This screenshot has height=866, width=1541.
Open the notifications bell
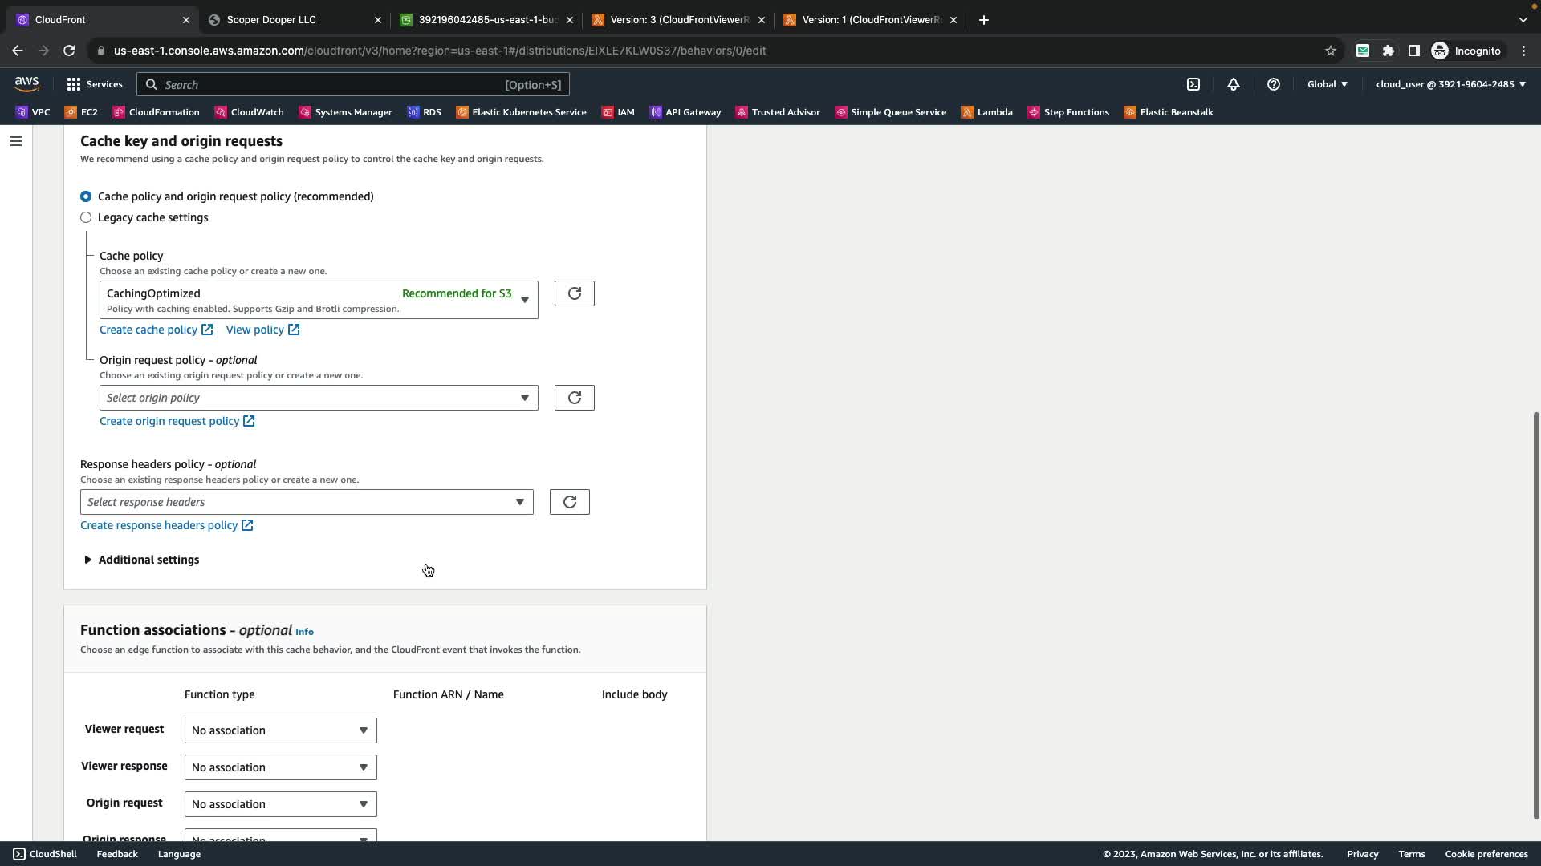click(1234, 84)
